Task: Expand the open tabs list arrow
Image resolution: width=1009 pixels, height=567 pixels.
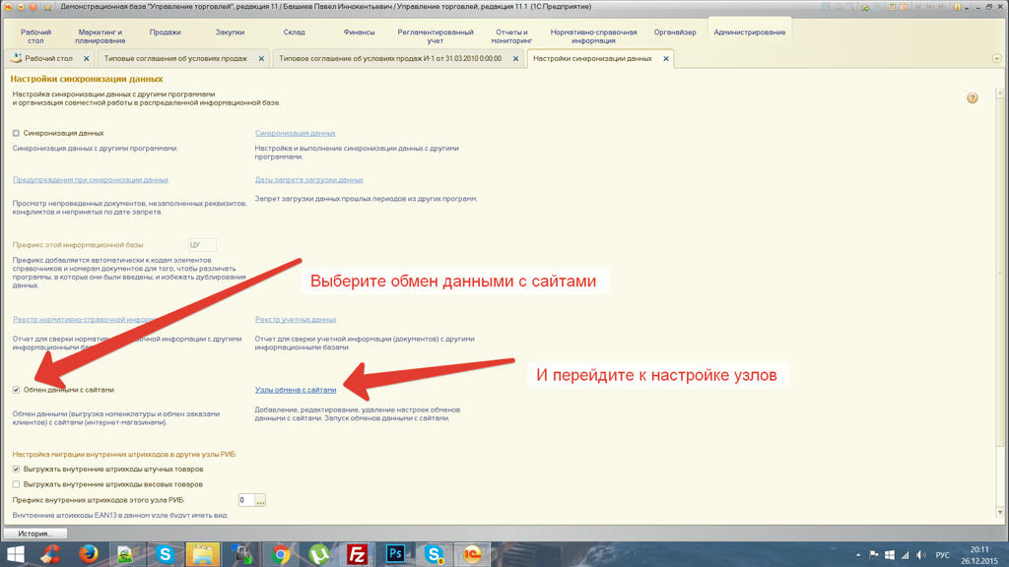Action: 996,59
